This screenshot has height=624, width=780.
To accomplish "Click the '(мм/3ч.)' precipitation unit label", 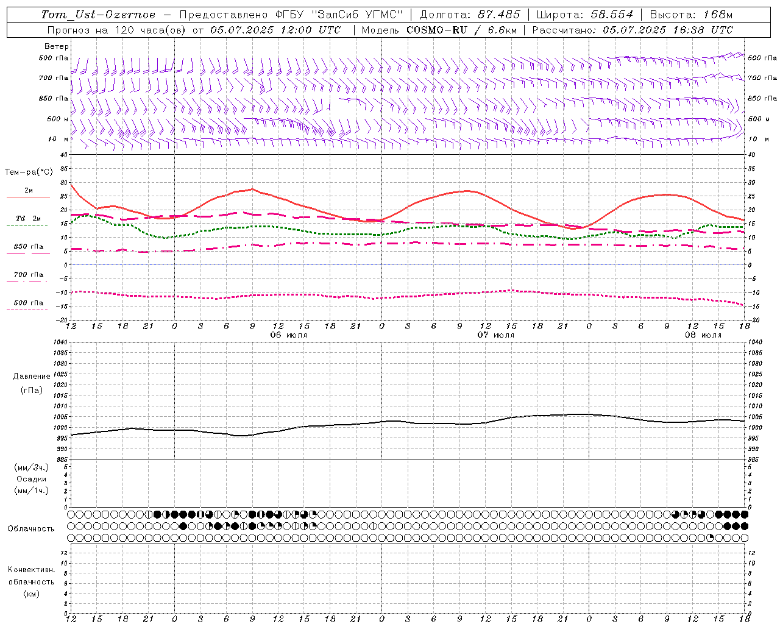I will coord(32,467).
